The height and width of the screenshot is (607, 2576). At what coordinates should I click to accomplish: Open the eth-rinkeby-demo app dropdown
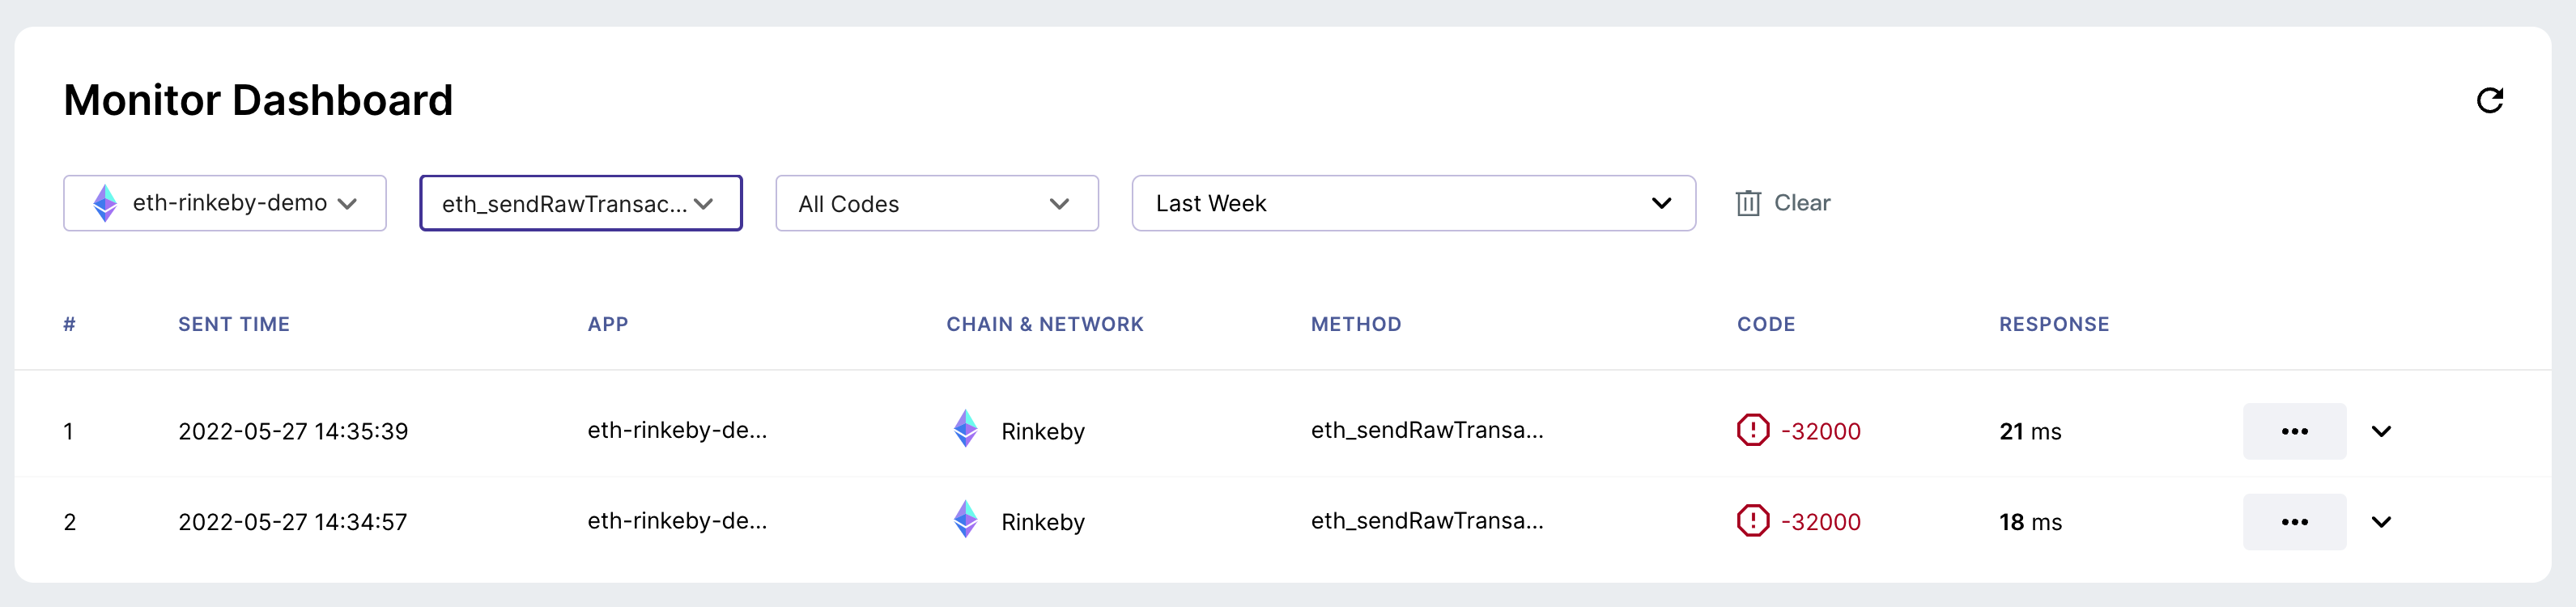pyautogui.click(x=225, y=203)
